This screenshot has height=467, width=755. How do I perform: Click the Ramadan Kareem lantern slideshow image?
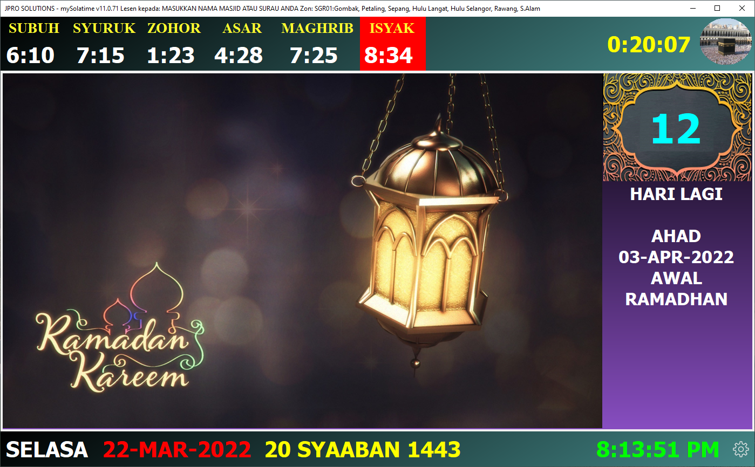[x=302, y=251]
